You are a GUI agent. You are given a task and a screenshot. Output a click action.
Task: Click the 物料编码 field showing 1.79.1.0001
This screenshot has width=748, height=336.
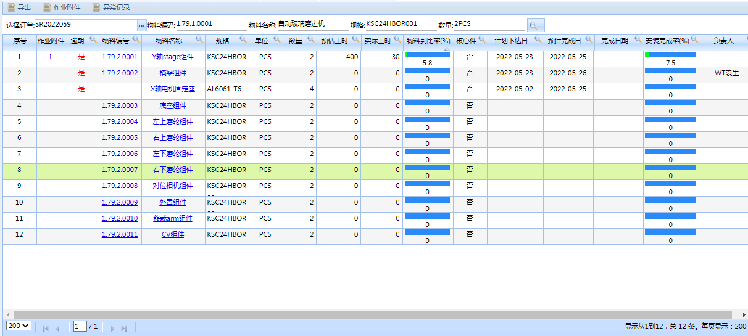[x=211, y=24]
